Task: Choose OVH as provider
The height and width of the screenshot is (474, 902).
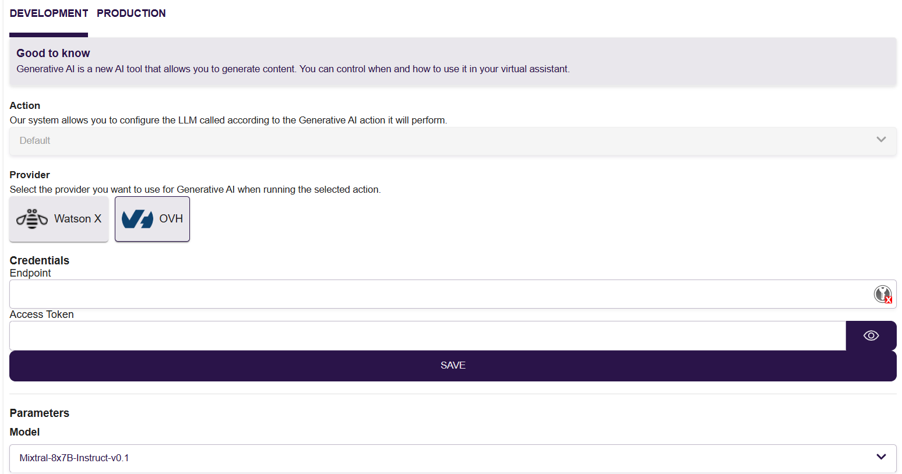Action: [x=152, y=219]
